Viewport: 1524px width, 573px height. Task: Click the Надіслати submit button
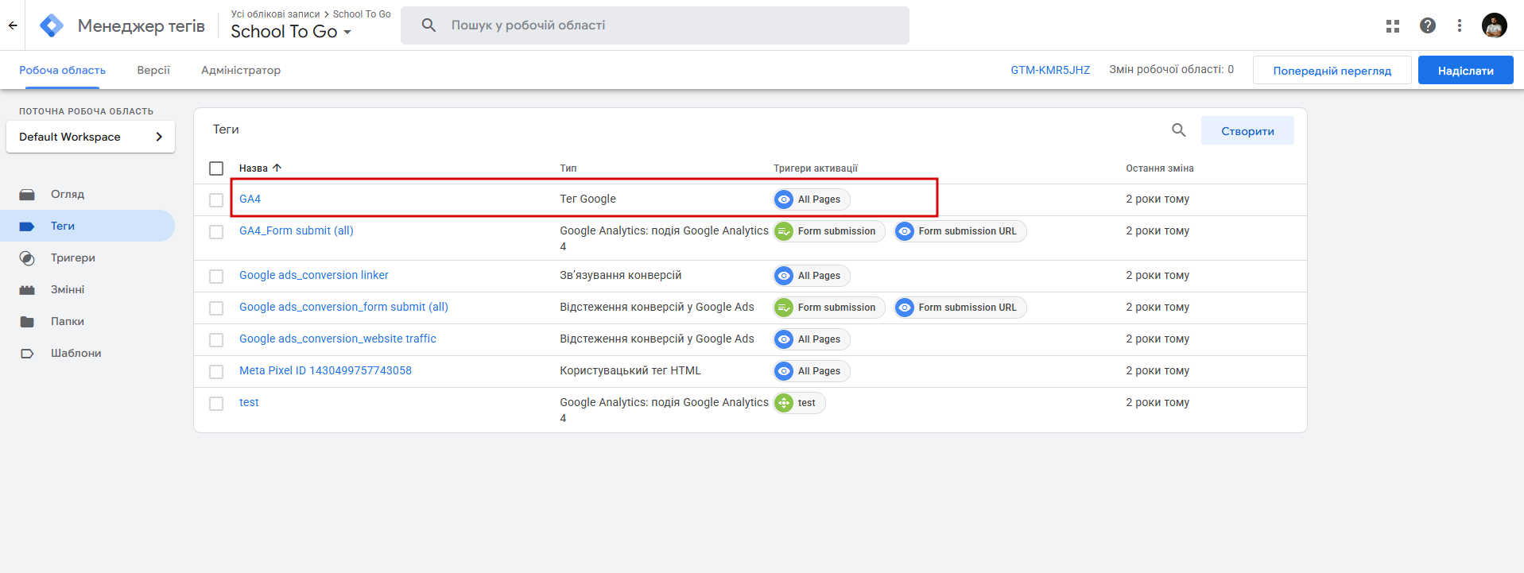click(x=1466, y=70)
